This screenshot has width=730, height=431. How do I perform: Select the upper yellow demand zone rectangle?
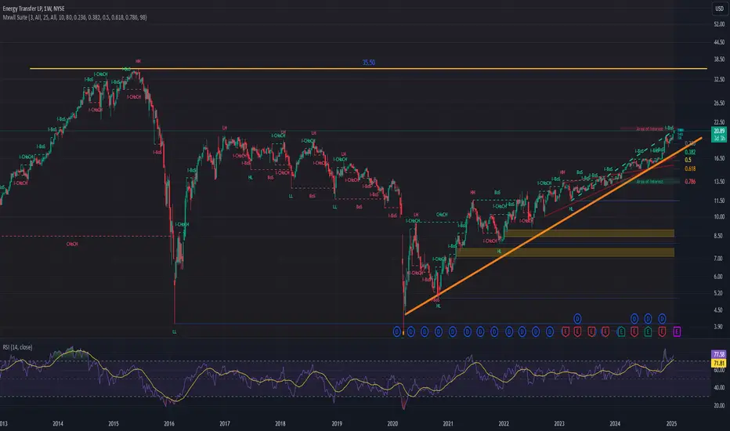click(x=589, y=233)
